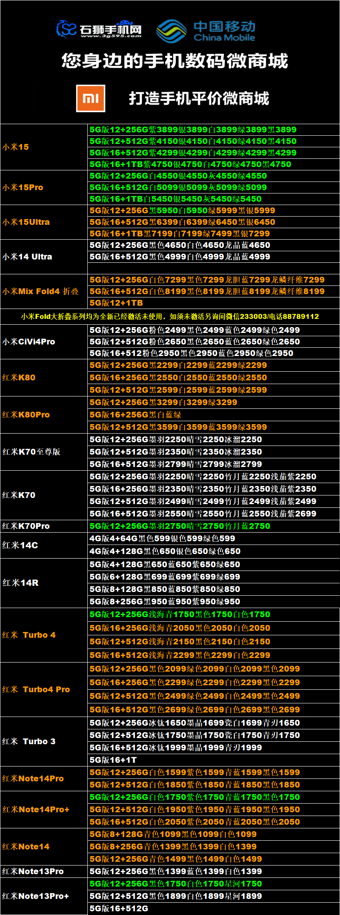This screenshot has height=915, width=340.
Task: Select the 红米14R model cell
Action: 44,583
